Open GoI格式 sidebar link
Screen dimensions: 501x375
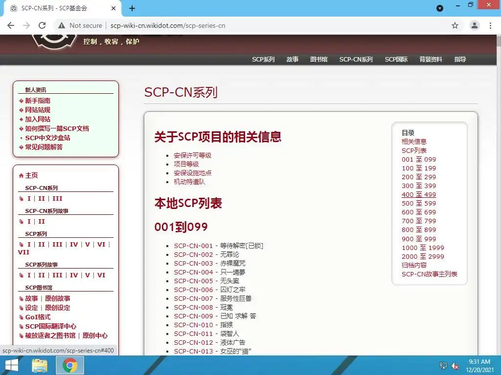coord(38,317)
